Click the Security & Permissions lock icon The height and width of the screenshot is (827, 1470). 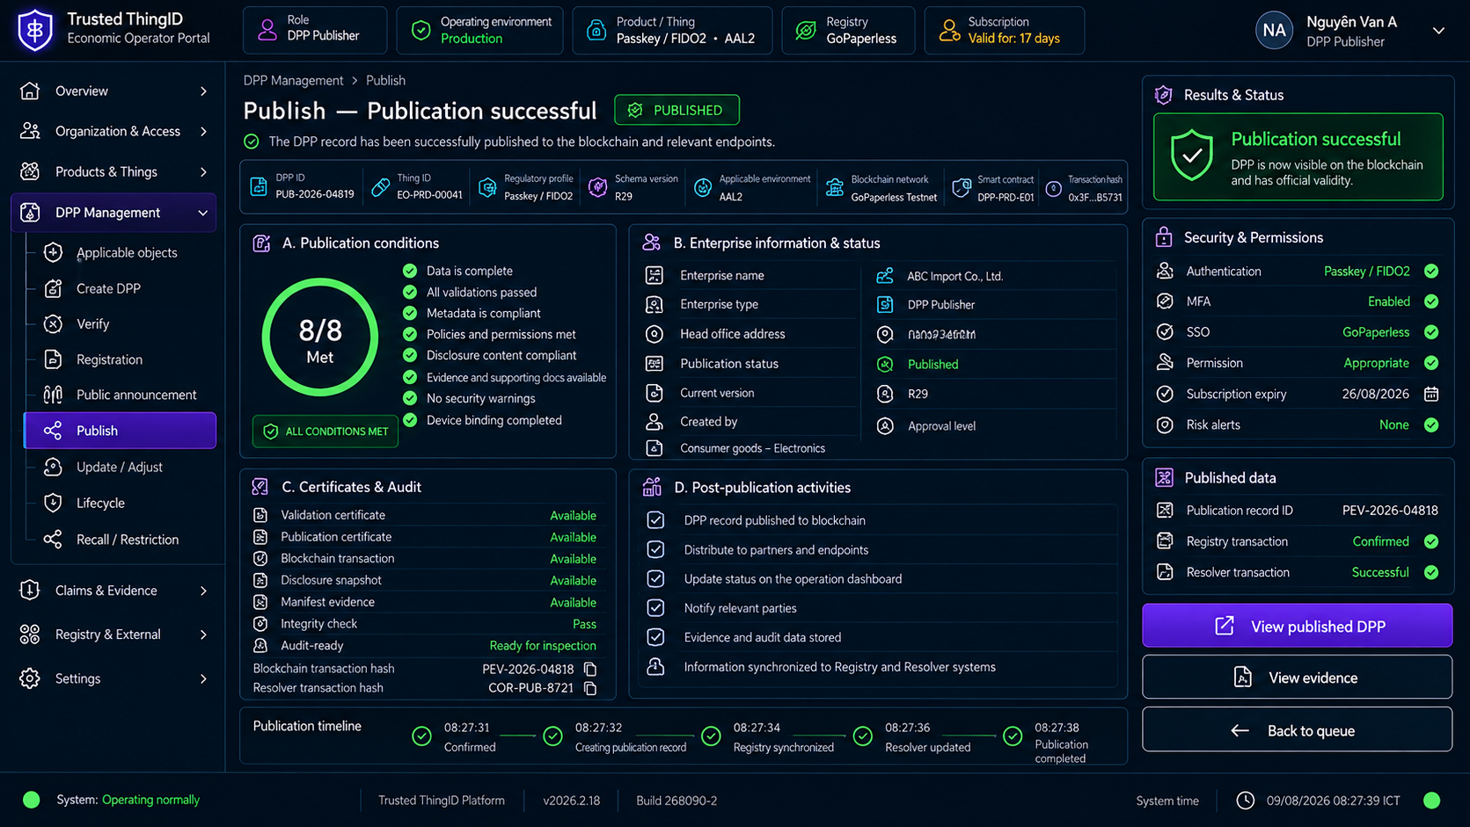(1164, 237)
